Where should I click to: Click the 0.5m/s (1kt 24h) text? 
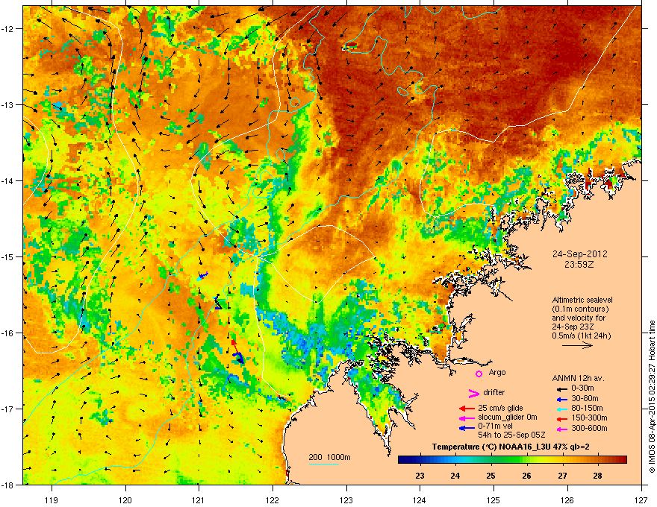581,336
